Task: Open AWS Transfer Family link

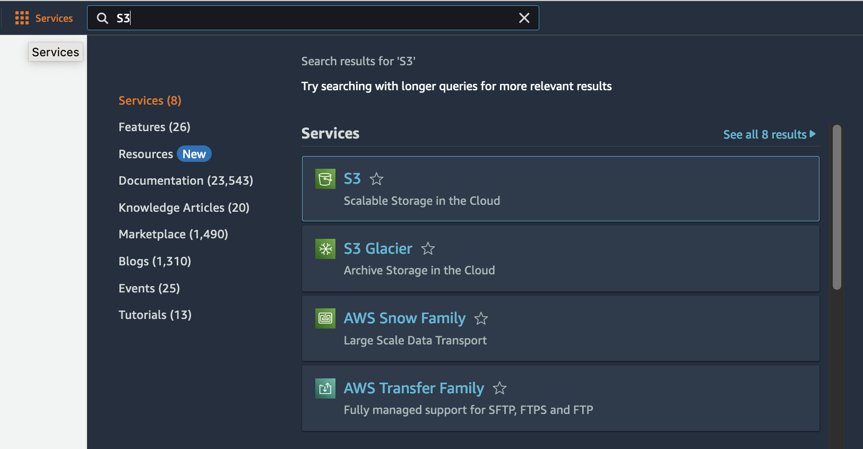Action: [414, 388]
